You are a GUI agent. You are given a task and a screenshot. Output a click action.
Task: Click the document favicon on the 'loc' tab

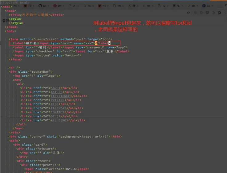[115, 6]
